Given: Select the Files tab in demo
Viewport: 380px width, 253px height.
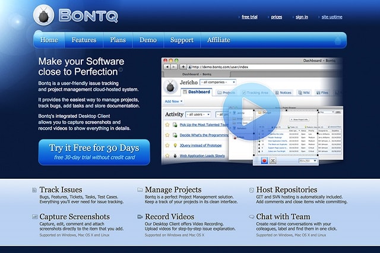Looking at the screenshot, I should point(322,93).
